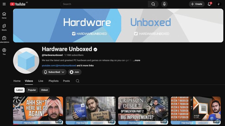
Task: Open the Posts tab
Action: coord(66,81)
